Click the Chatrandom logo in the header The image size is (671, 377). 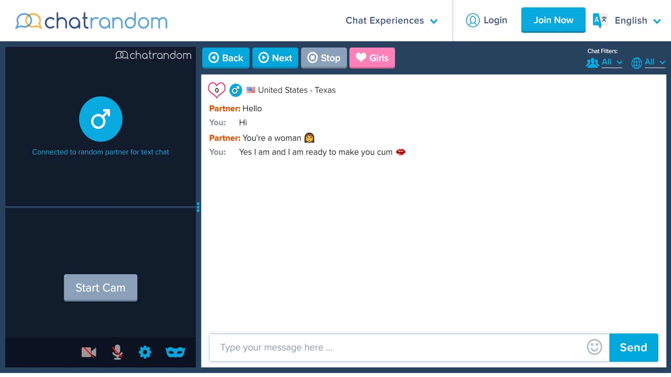pos(92,21)
